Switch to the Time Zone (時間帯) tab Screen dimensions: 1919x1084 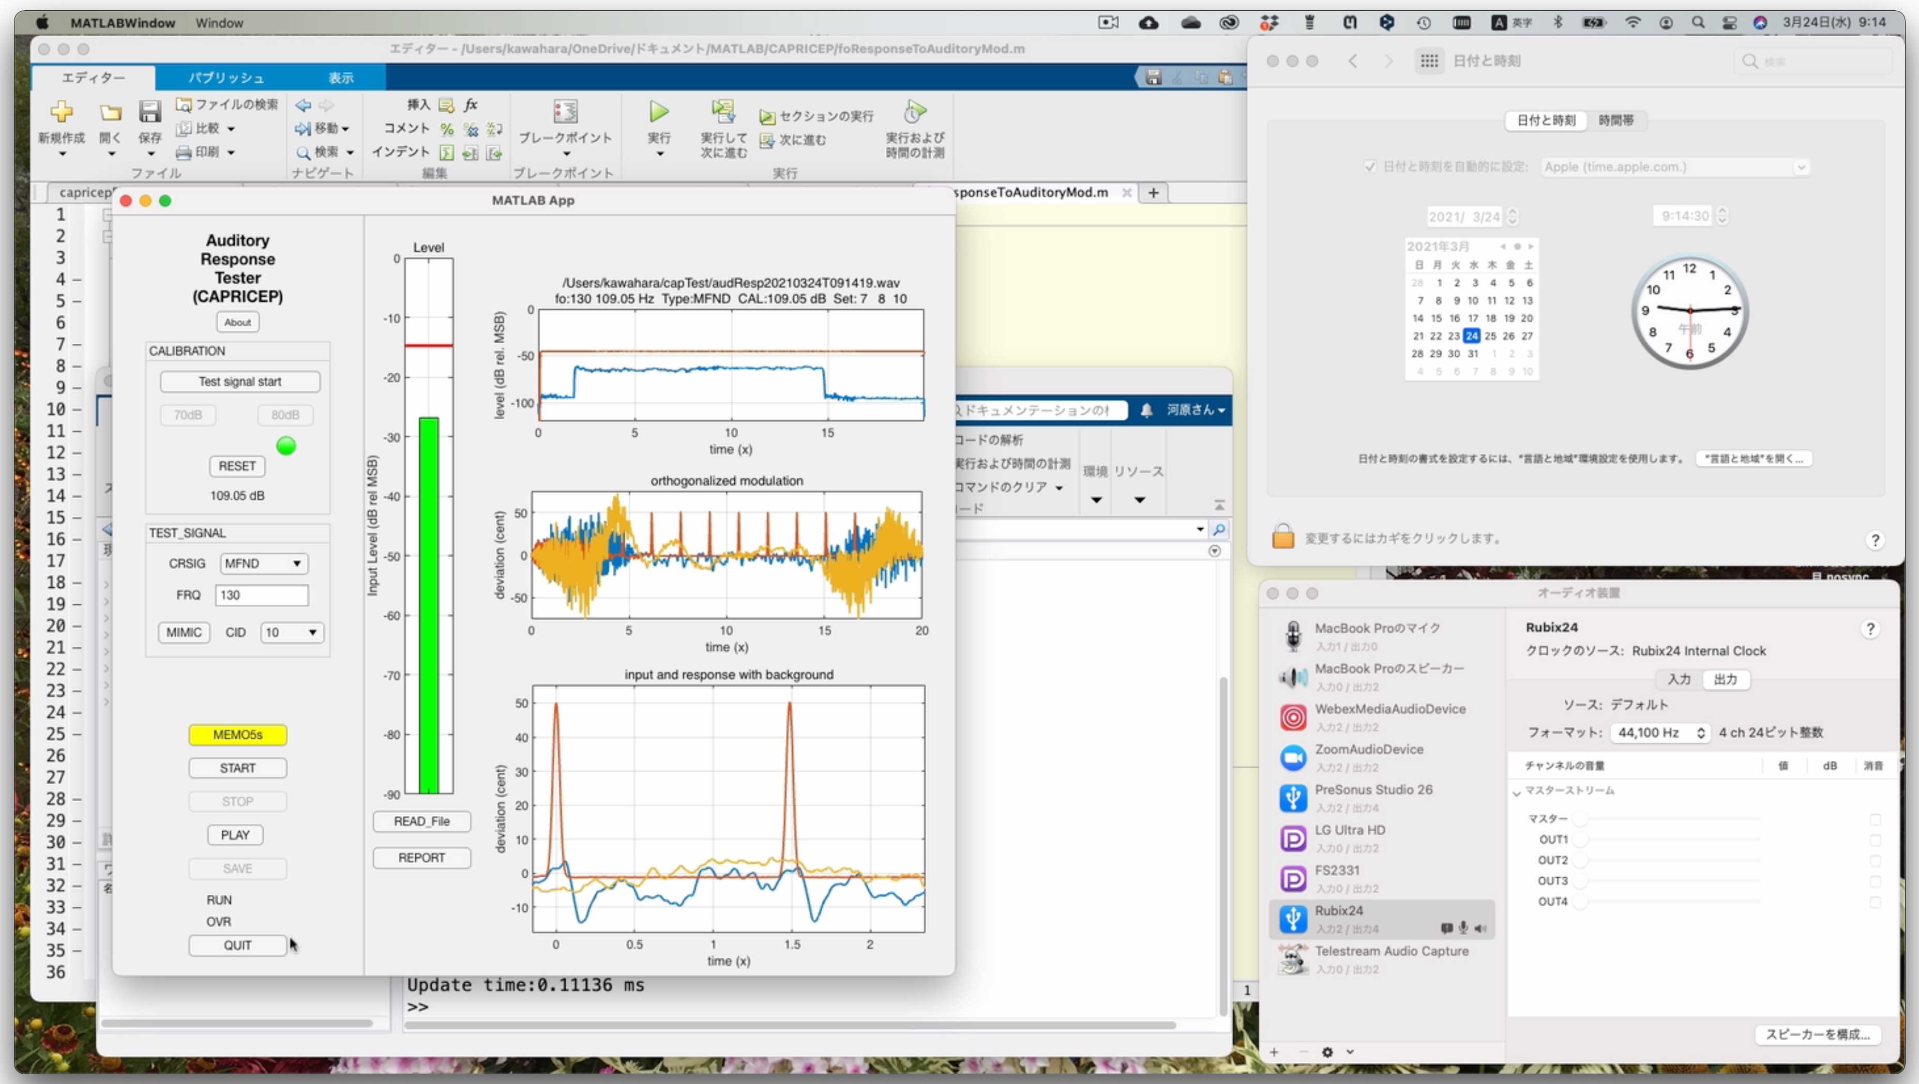pyautogui.click(x=1616, y=120)
